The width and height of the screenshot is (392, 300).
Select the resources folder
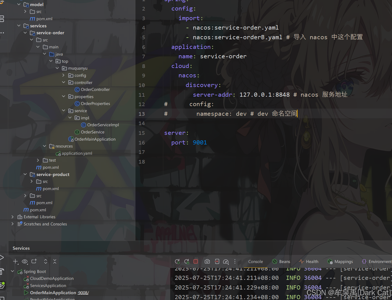coord(64,146)
